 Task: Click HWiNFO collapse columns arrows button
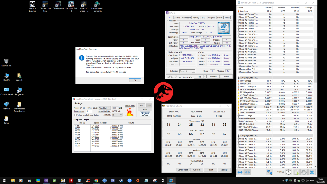click(247, 172)
